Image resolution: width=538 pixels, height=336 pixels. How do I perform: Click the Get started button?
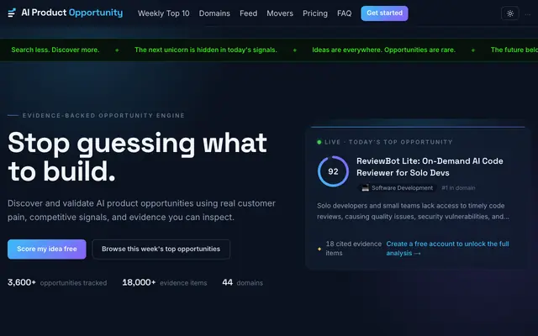click(384, 13)
